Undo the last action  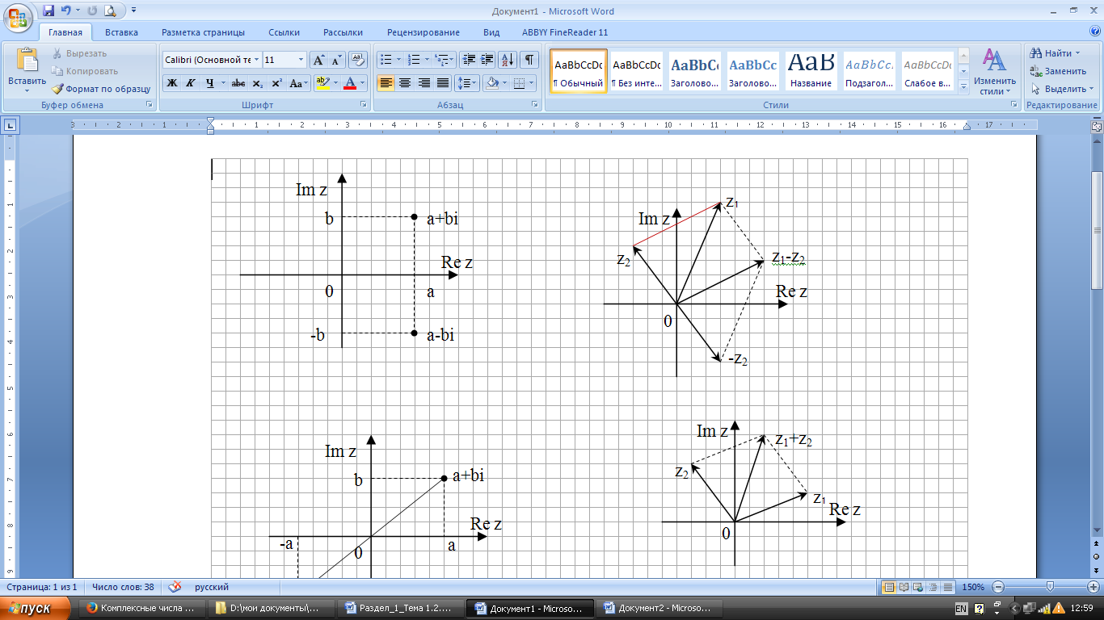pyautogui.click(x=65, y=11)
